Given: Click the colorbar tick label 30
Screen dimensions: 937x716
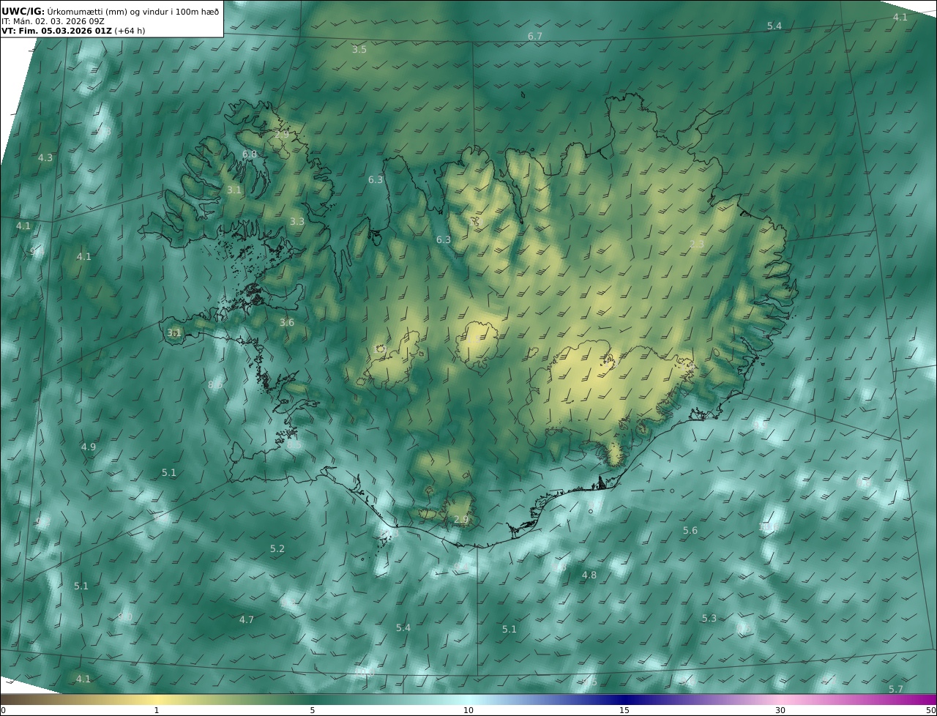Looking at the screenshot, I should (780, 710).
